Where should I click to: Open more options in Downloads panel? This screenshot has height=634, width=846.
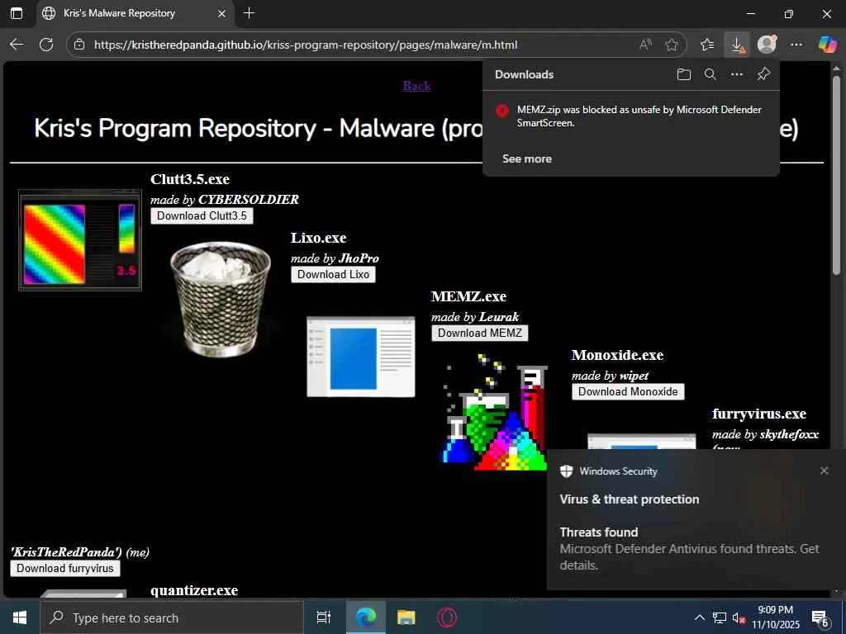coord(736,74)
